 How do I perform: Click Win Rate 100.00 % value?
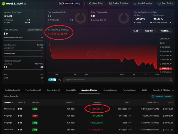(x=140, y=19)
